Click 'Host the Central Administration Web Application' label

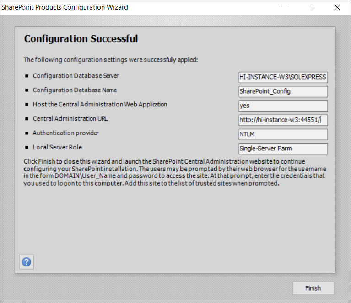click(100, 105)
